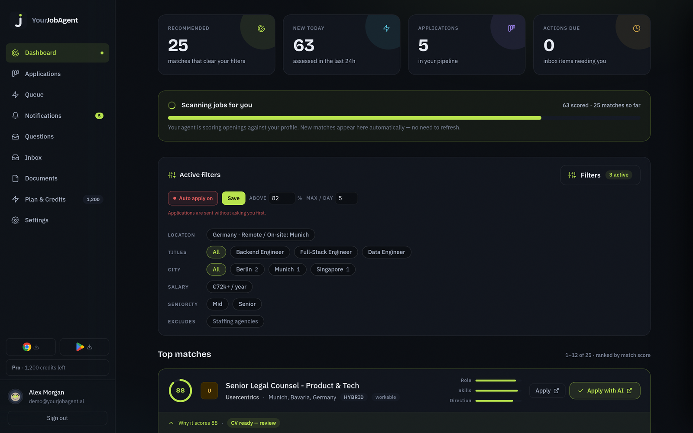Select the All titles filter chip
The height and width of the screenshot is (433, 693).
[216, 252]
